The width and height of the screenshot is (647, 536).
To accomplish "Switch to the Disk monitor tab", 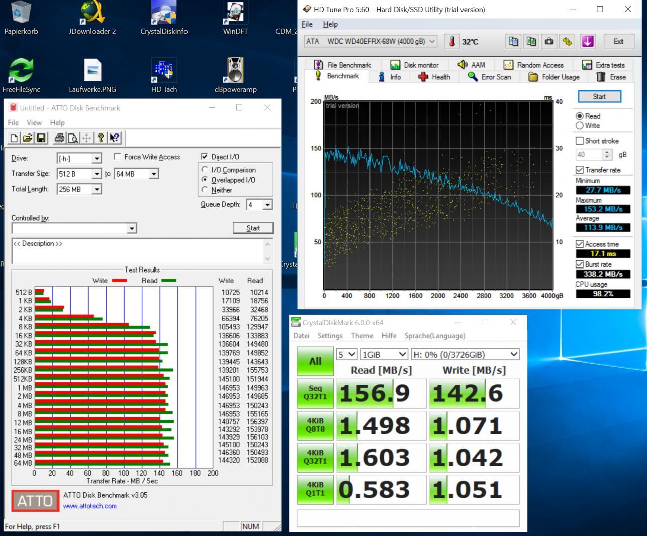I will [x=415, y=65].
